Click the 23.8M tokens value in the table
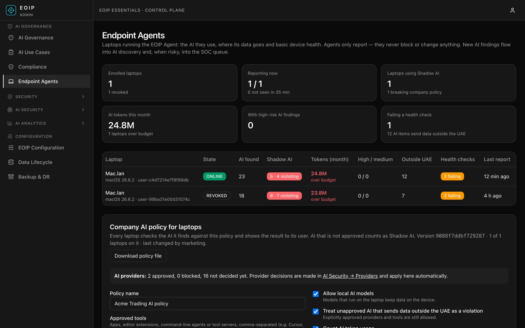The image size is (525, 328). (319, 193)
